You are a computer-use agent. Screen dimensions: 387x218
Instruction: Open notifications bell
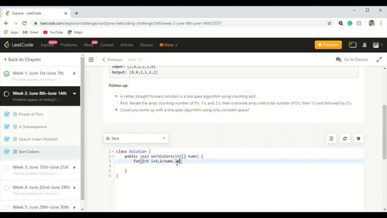(x=365, y=45)
